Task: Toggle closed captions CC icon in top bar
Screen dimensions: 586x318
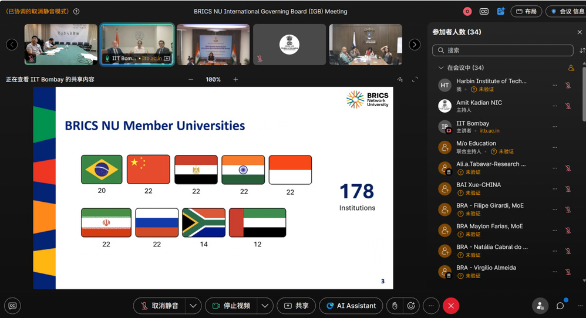Action: (484, 12)
